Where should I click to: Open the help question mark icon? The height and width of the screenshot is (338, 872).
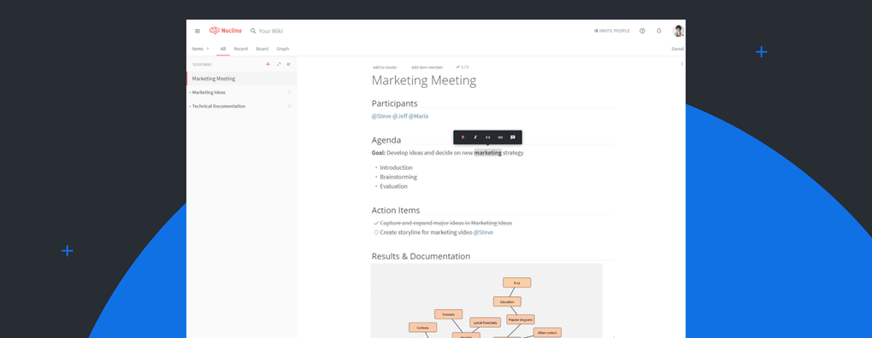coord(642,31)
